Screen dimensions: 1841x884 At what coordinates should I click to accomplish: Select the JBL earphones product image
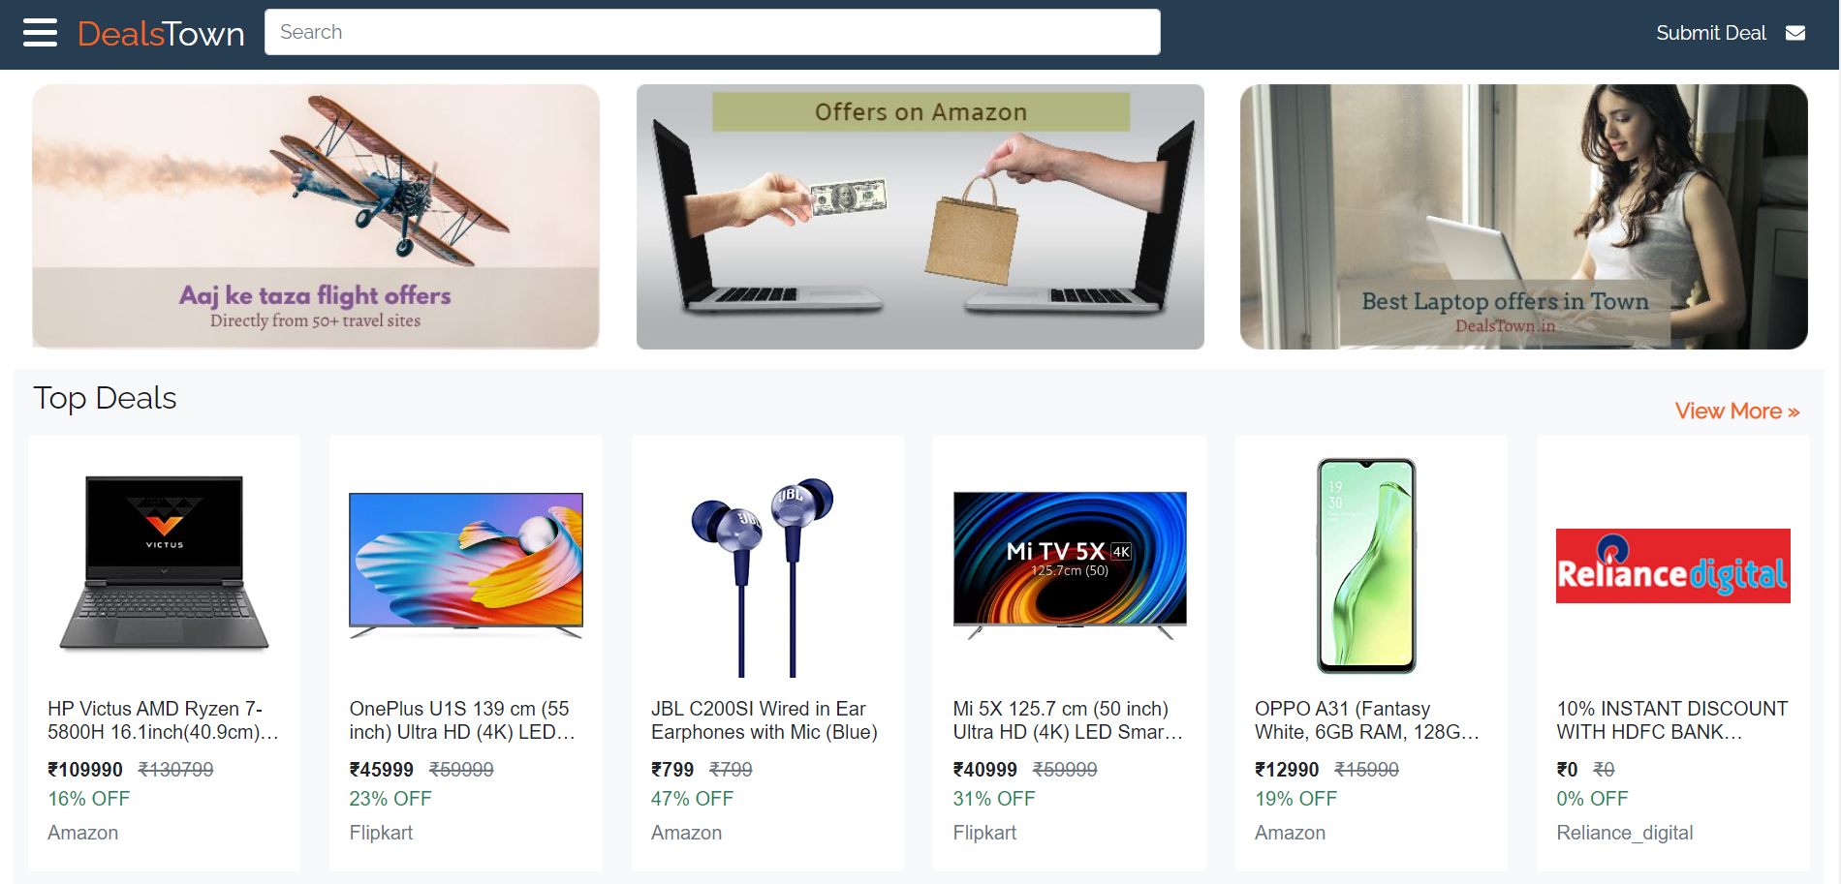763,576
